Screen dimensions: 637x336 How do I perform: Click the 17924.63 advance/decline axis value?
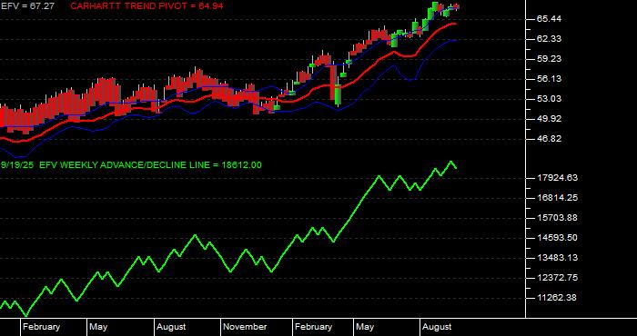pyautogui.click(x=557, y=178)
